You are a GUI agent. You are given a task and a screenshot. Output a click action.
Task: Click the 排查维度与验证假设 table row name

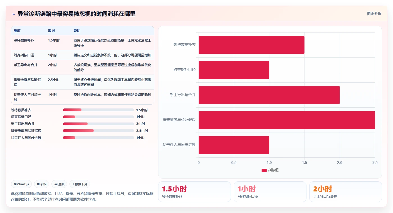click(x=27, y=82)
